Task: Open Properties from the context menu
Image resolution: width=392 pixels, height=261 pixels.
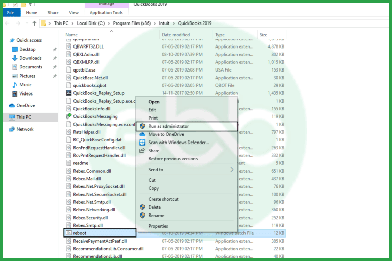Action: 158,226
